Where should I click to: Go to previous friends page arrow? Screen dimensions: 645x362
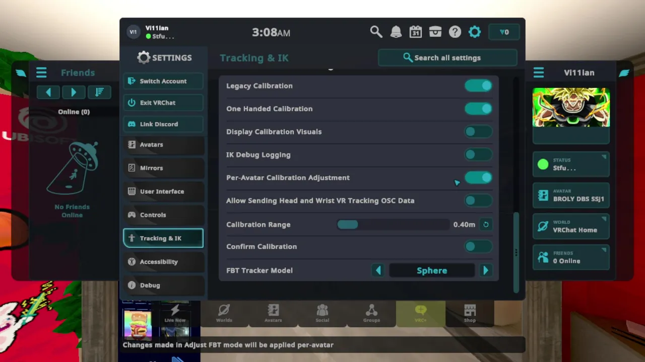pyautogui.click(x=48, y=92)
